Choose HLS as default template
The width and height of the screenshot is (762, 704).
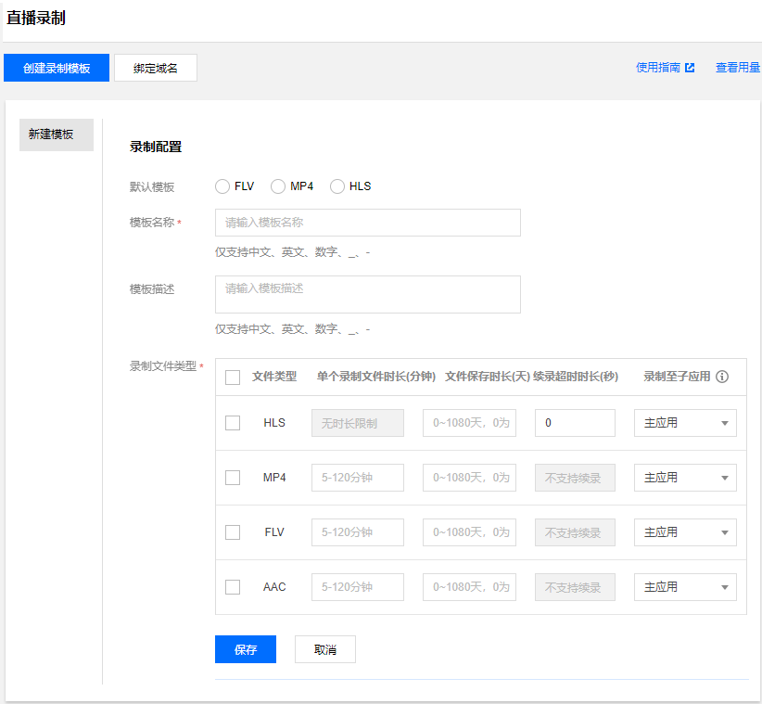[x=337, y=186]
